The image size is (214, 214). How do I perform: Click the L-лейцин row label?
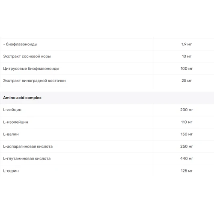[x=12, y=110]
